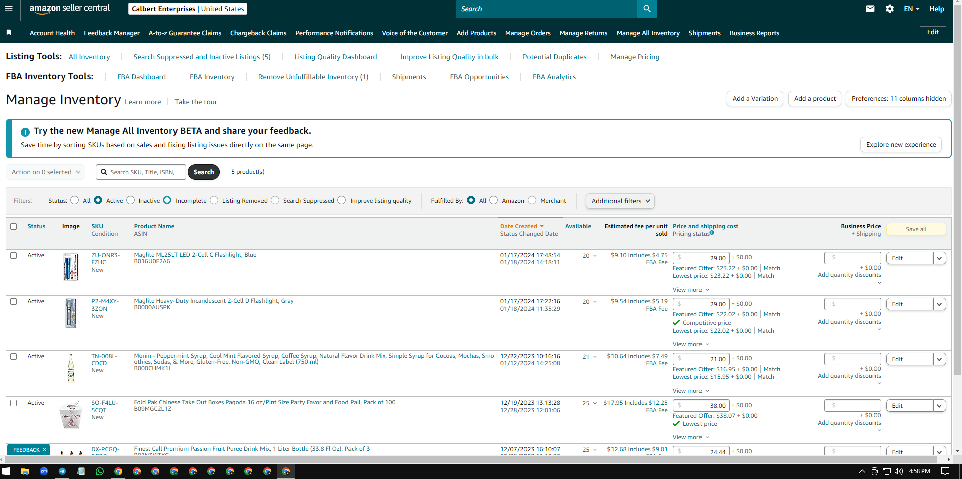962x479 pixels.
Task: Click the Add a product button
Action: [815, 99]
